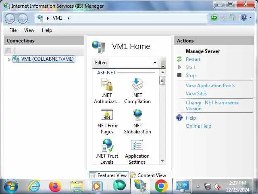The image size is (258, 194).
Task: Click the IIS Manager taskbar icon
Action: point(140,186)
